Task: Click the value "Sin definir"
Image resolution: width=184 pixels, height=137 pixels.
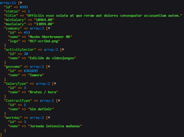Action: (41, 109)
